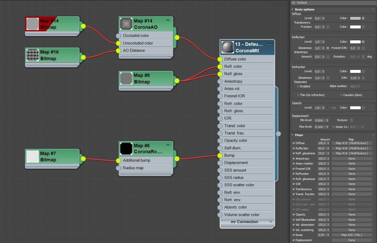Click the CoronaAO node preview thumbnail
The width and height of the screenshot is (377, 243).
(126, 24)
